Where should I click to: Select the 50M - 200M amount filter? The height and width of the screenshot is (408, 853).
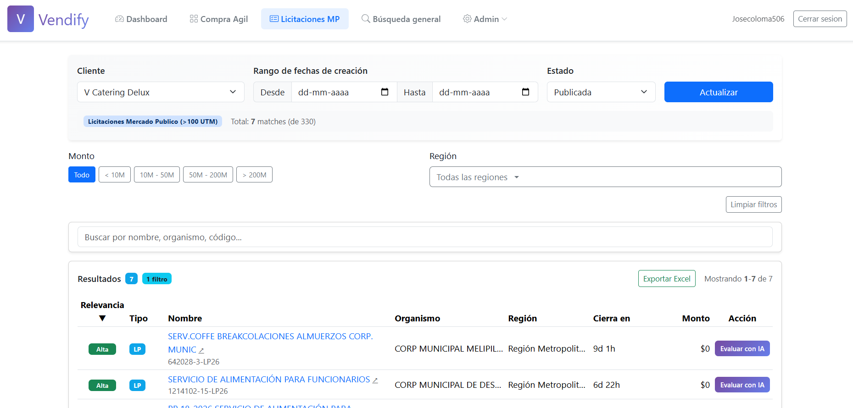coord(208,175)
